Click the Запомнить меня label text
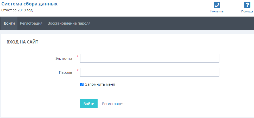This screenshot has width=254, height=118. pyautogui.click(x=100, y=84)
